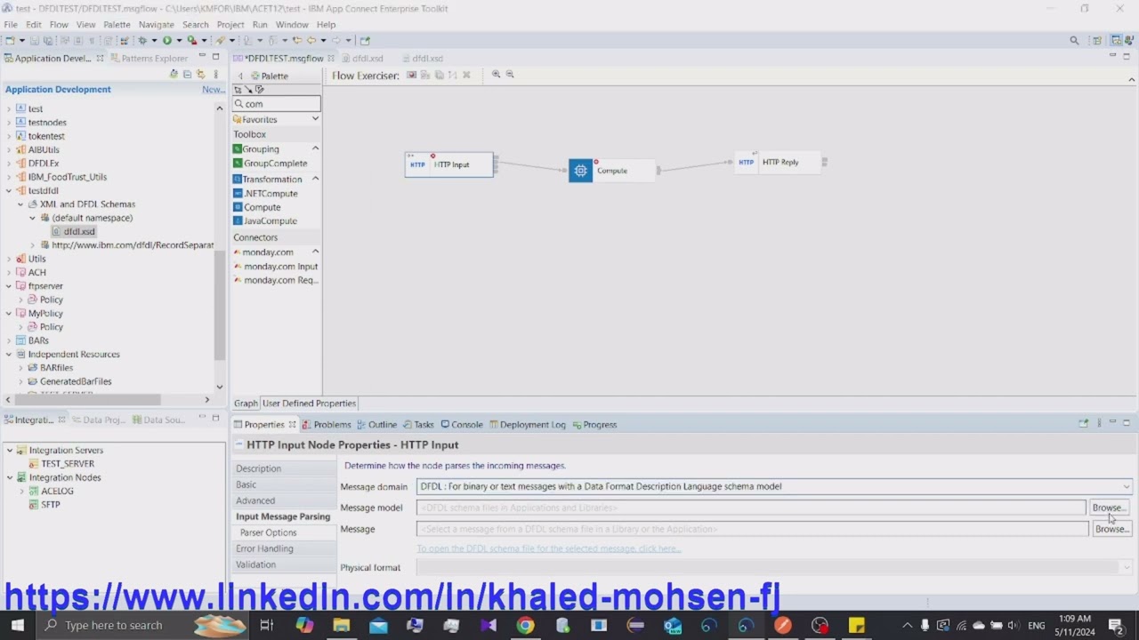Expand the Independent Resources folder
Image resolution: width=1139 pixels, height=640 pixels.
click(x=9, y=354)
